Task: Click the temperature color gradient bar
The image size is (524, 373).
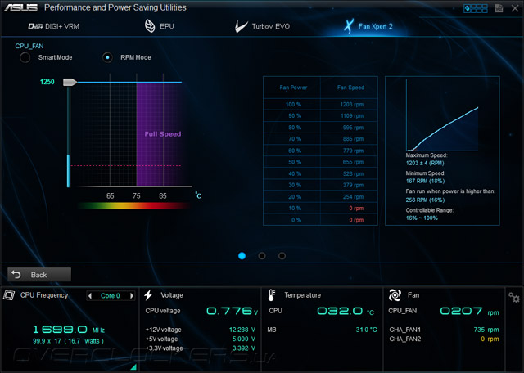Action: coord(133,205)
